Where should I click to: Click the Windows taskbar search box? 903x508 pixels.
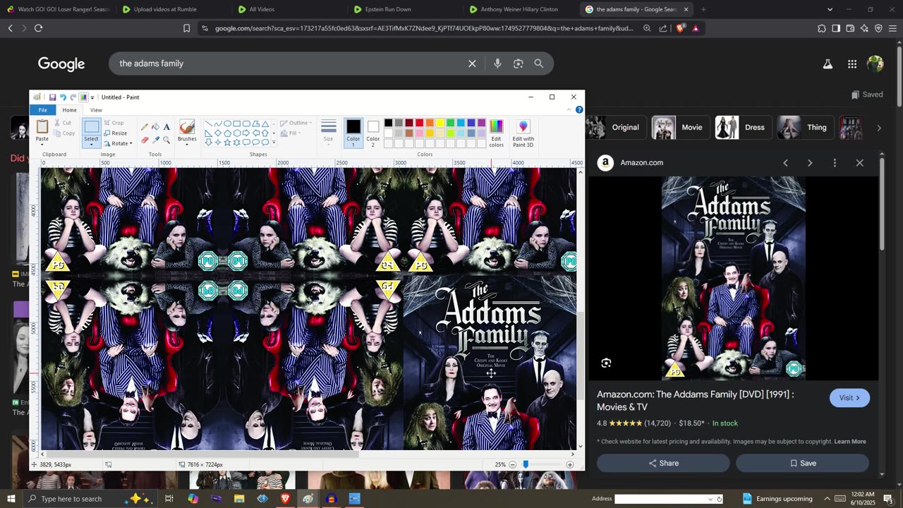pyautogui.click(x=90, y=499)
